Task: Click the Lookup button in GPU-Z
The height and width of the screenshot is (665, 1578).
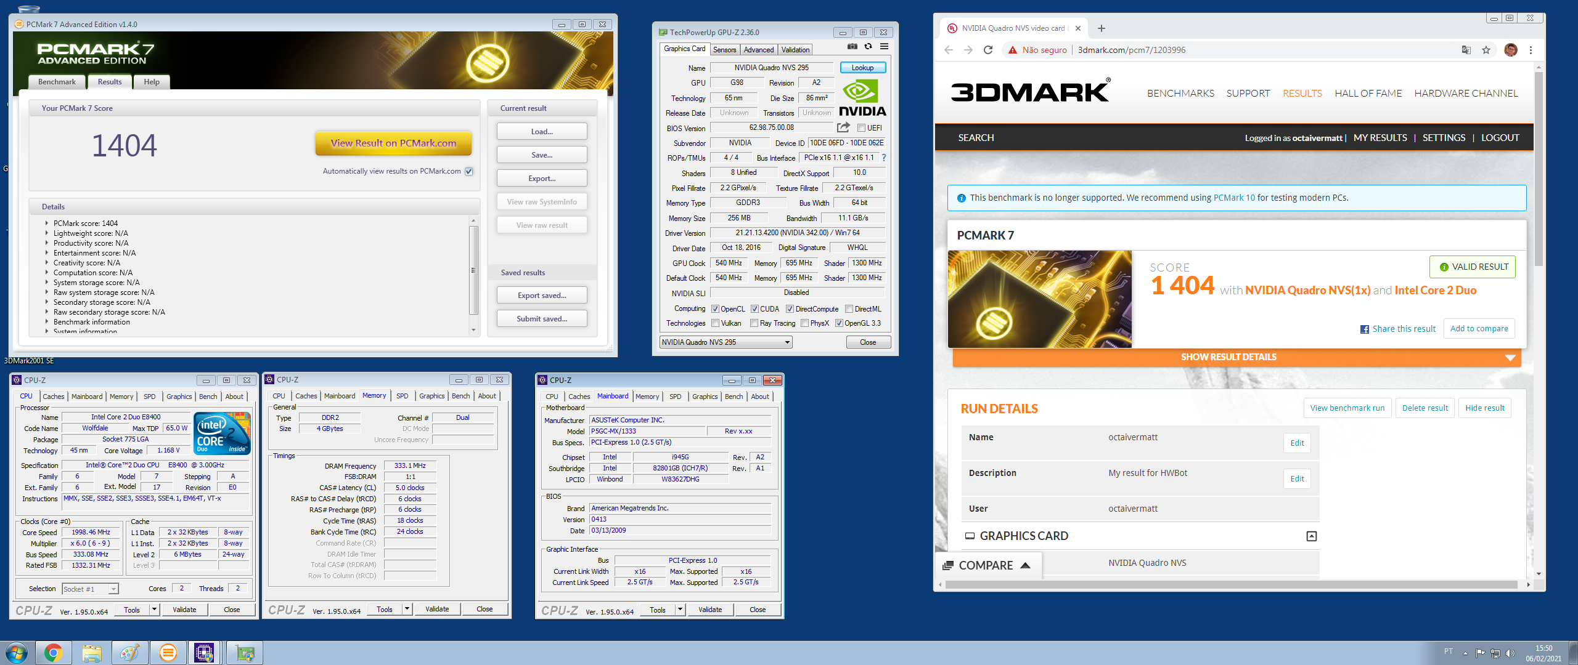Action: [x=863, y=68]
